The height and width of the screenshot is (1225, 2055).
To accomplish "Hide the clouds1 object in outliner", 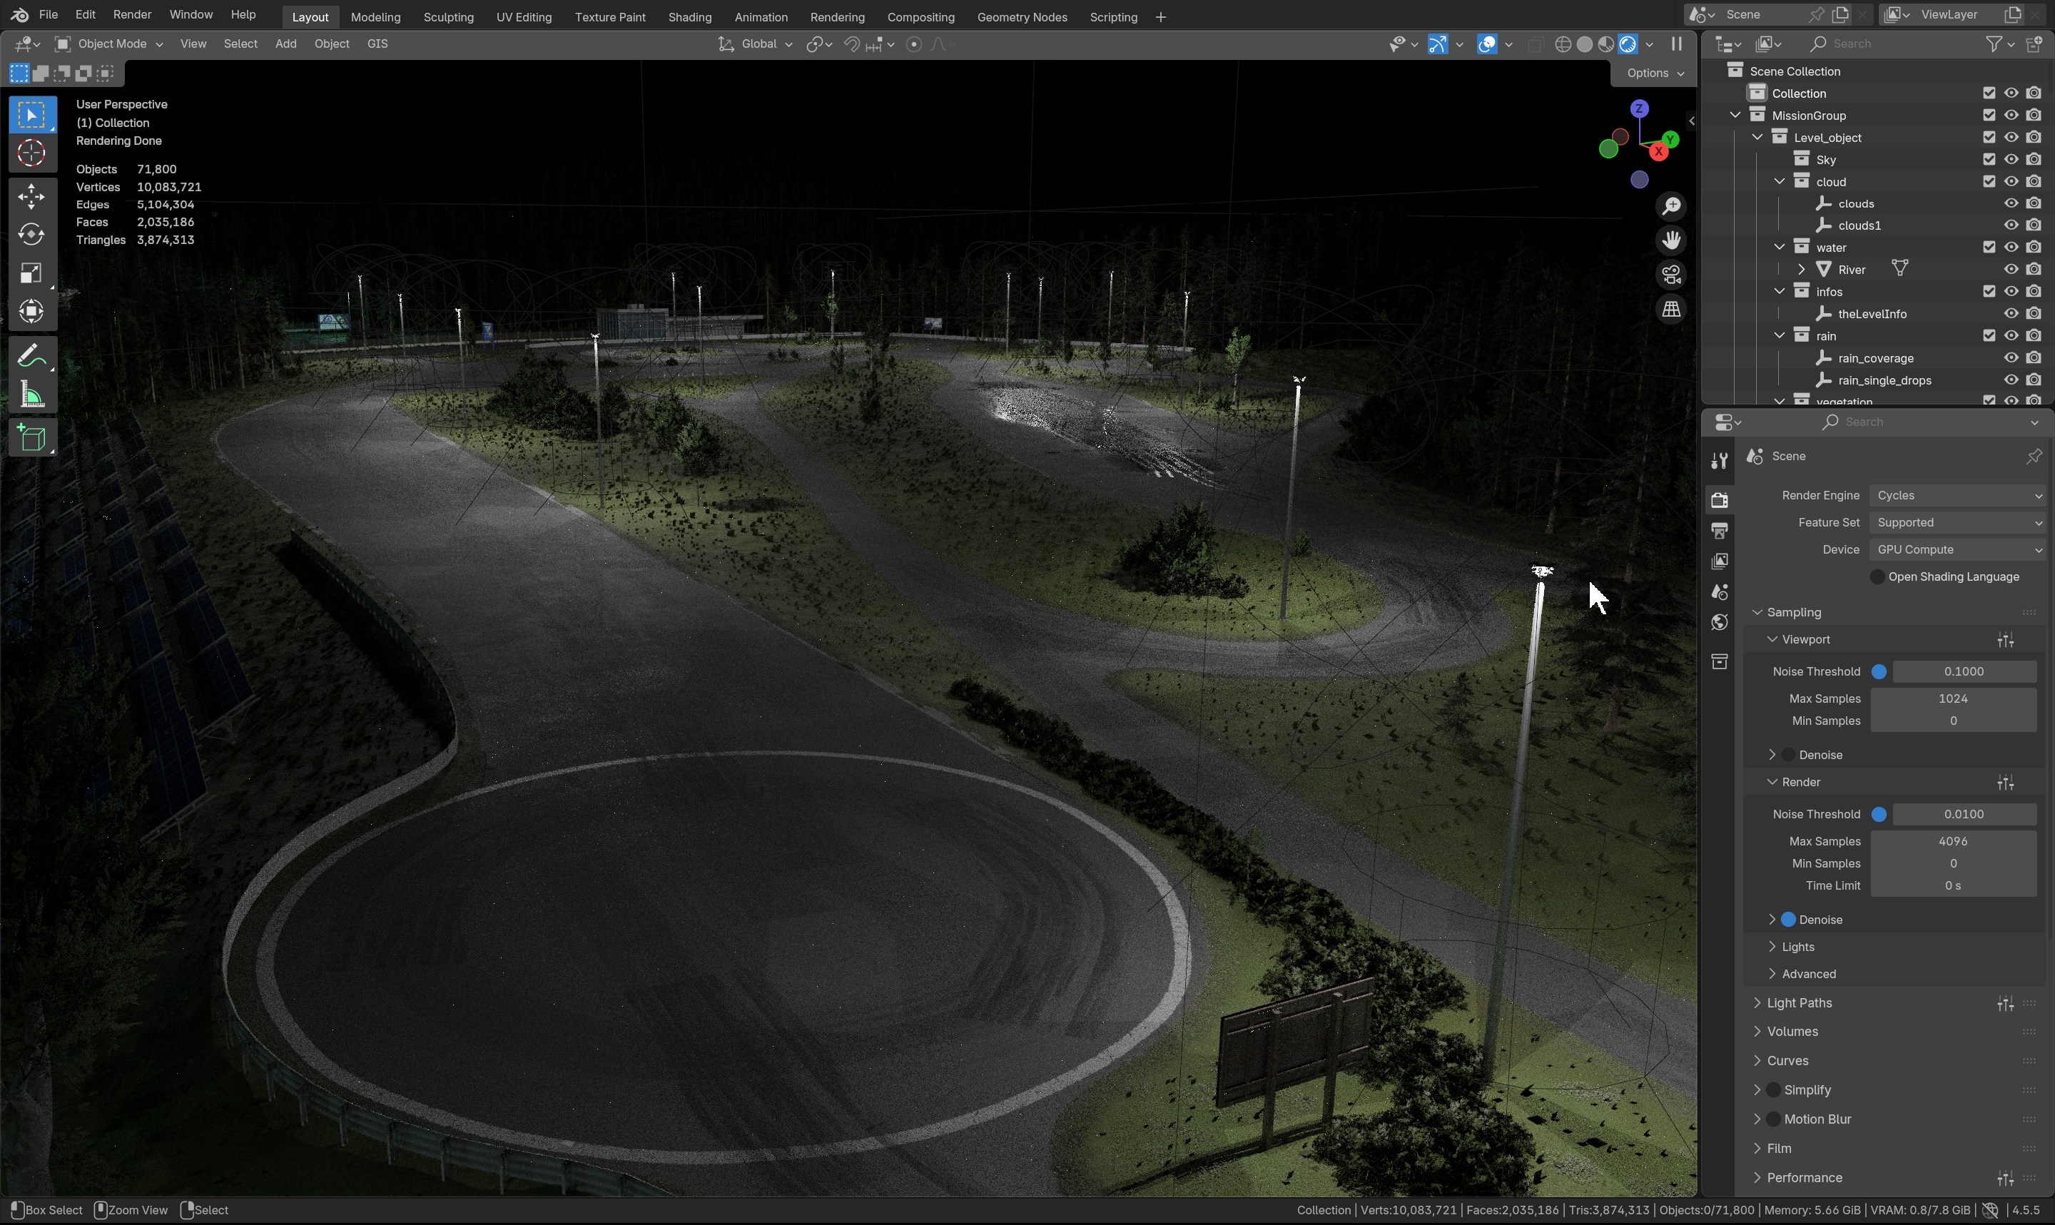I will click(x=2011, y=225).
